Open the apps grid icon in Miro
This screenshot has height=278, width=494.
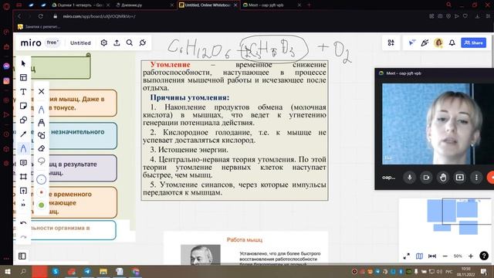391,42
